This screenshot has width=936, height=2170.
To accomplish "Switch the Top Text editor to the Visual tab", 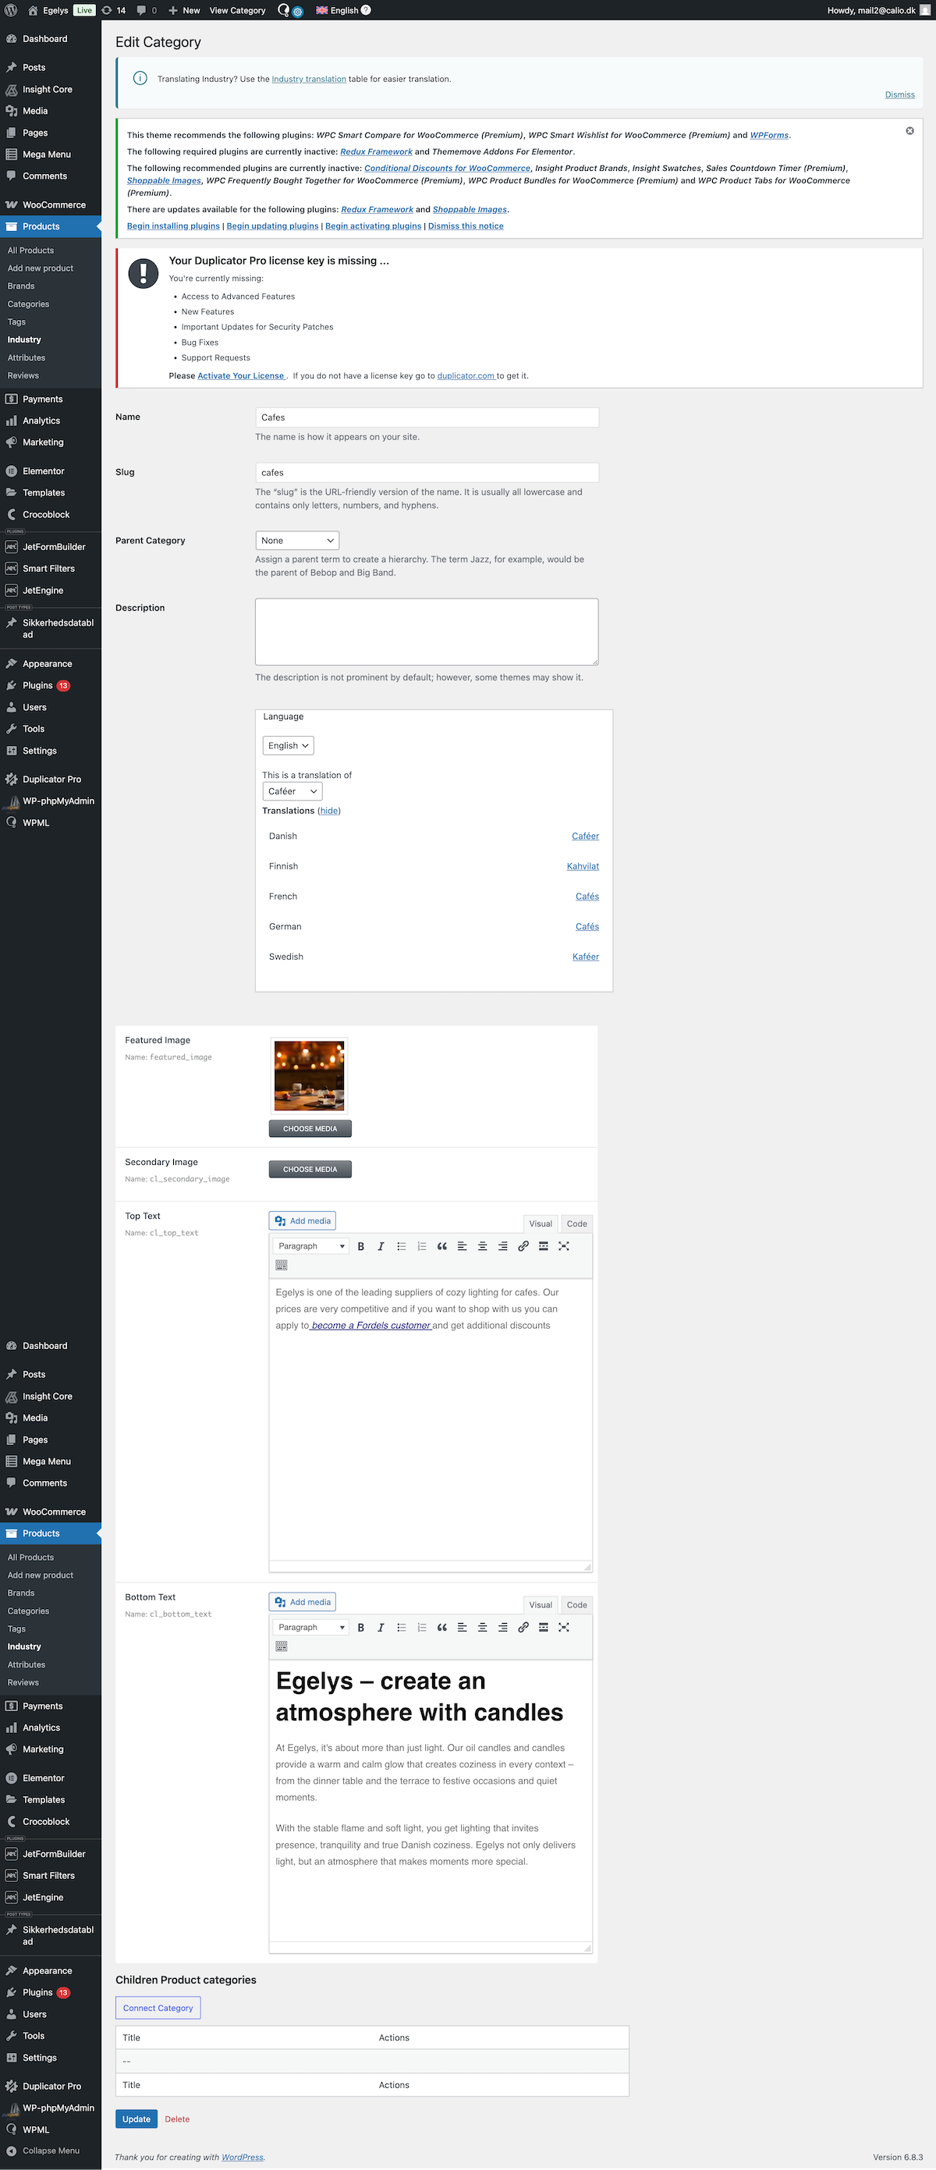I will 541,1224.
